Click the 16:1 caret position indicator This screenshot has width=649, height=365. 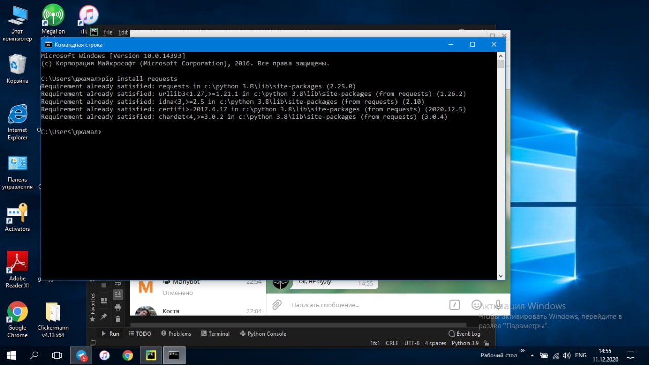point(375,343)
